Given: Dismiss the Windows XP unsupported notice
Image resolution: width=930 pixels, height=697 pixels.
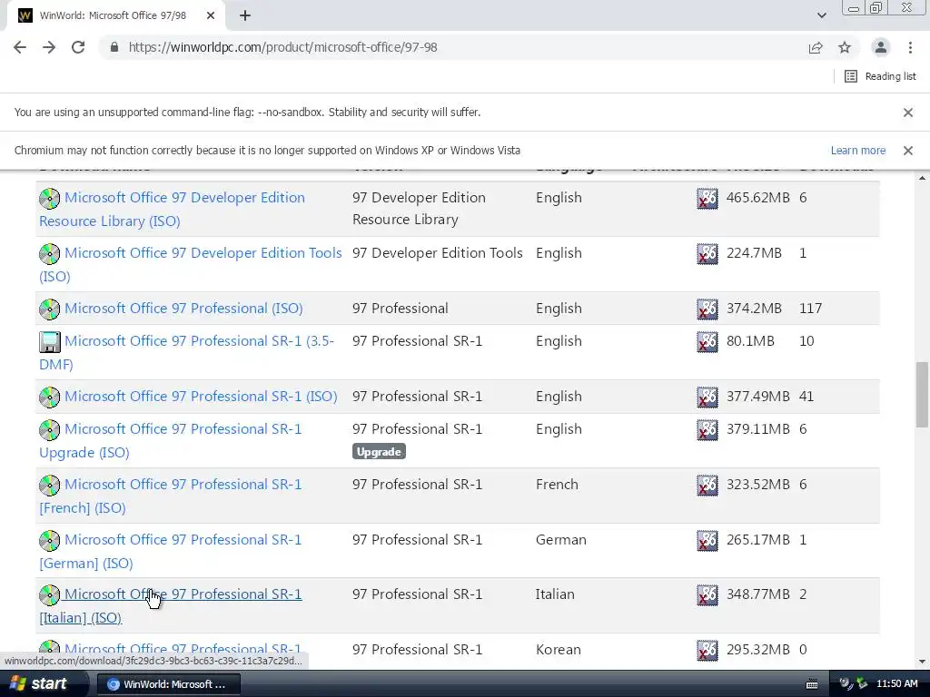Looking at the screenshot, I should (907, 151).
